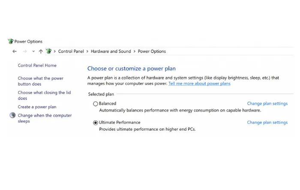Click the back navigation arrow
The width and height of the screenshot is (300, 190).
15,51
